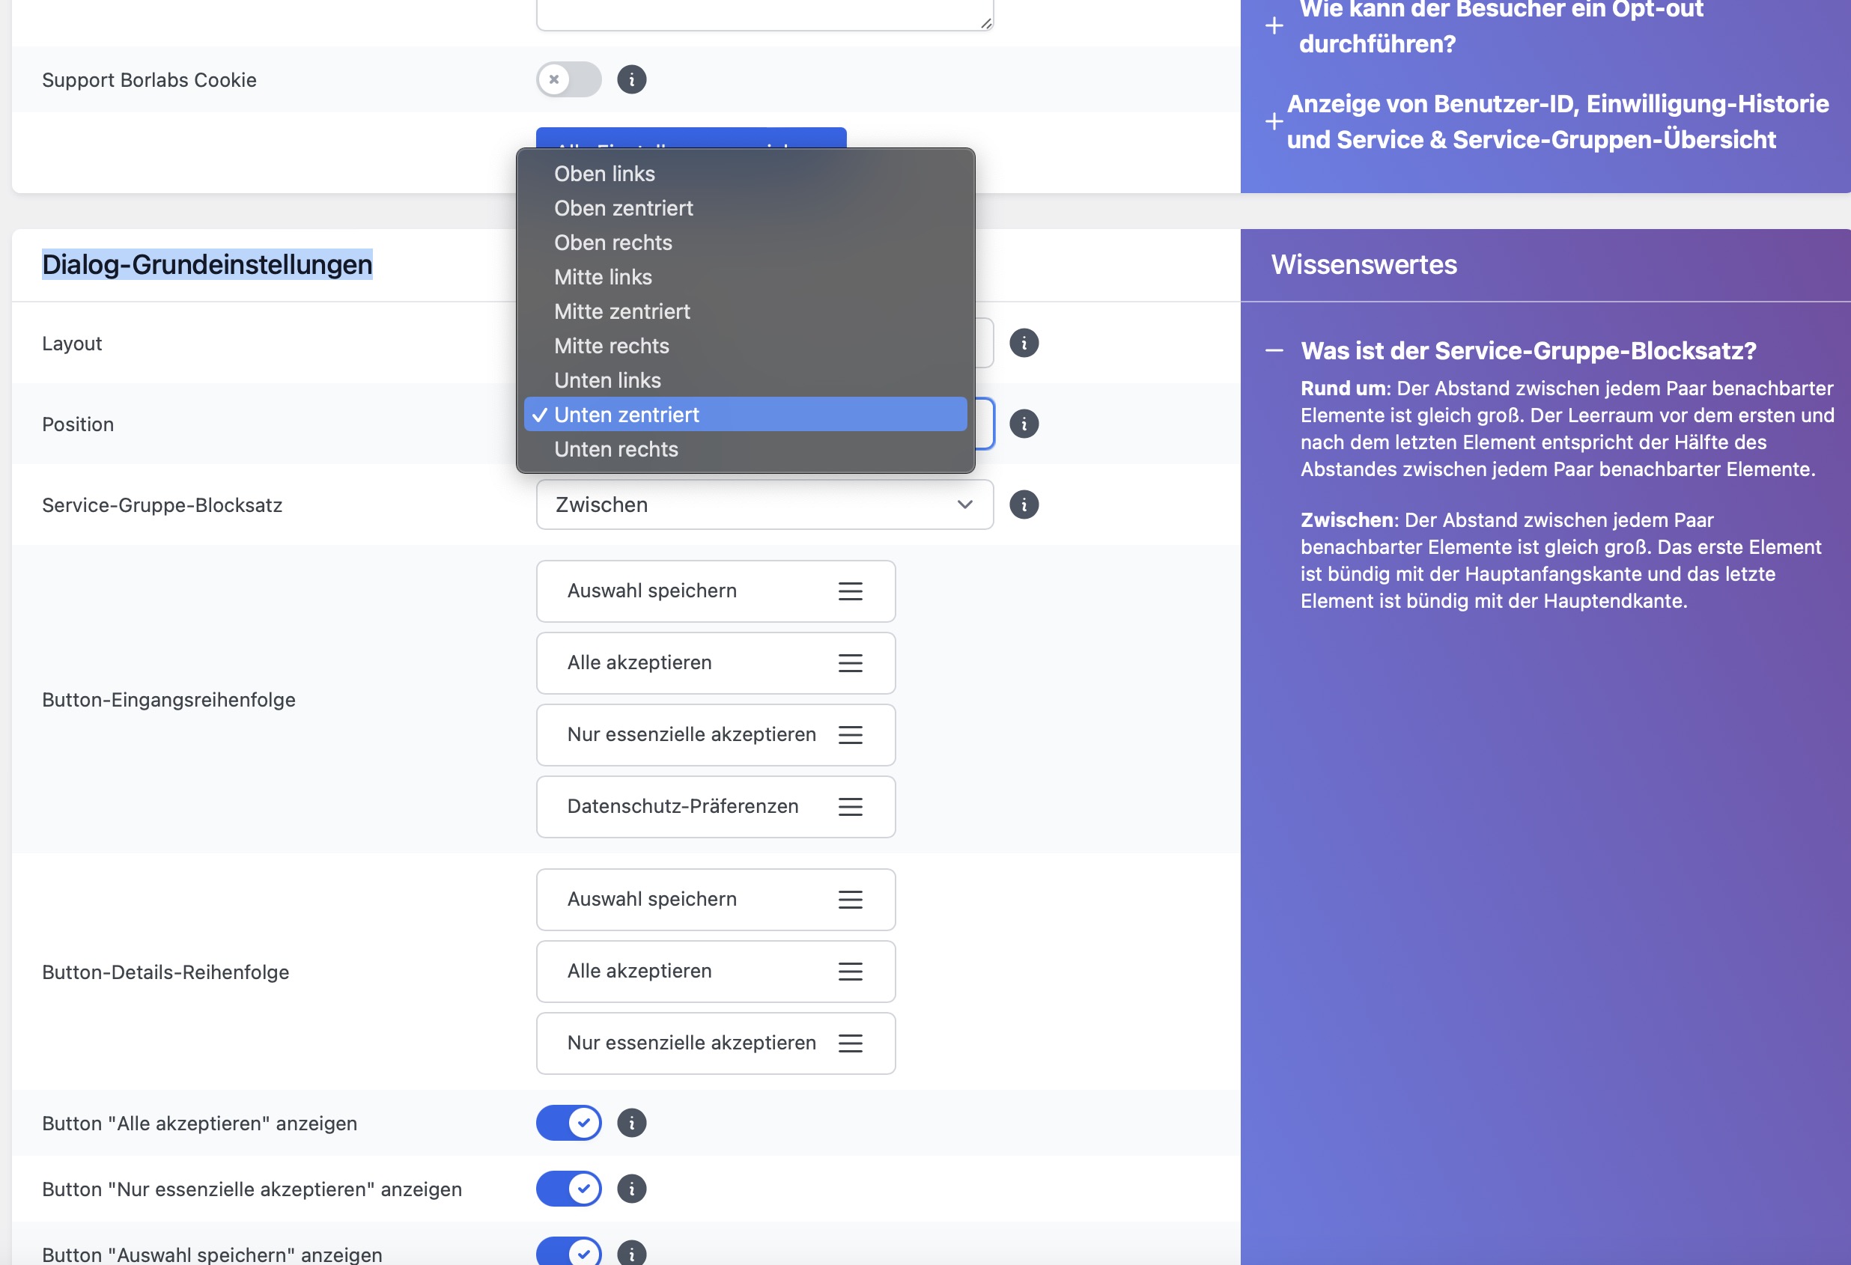The height and width of the screenshot is (1265, 1851).
Task: Enable the Support Borlabs Cookie toggle
Action: tap(568, 79)
